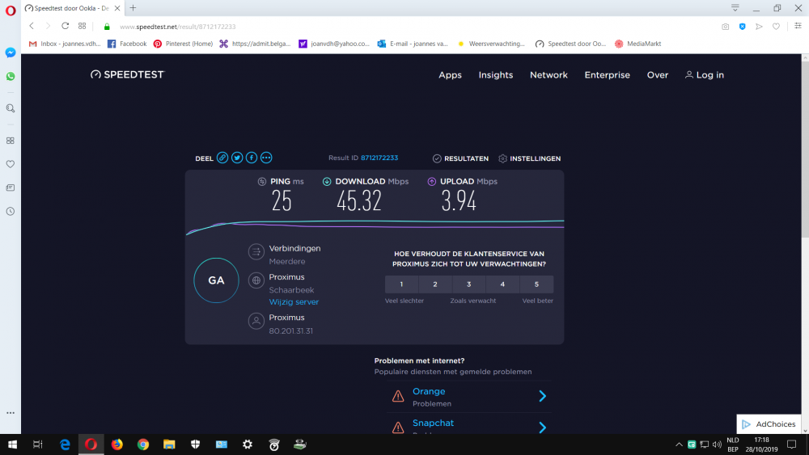This screenshot has height=455, width=809.
Task: Expand the Snapchat row chevron
Action: [542, 428]
